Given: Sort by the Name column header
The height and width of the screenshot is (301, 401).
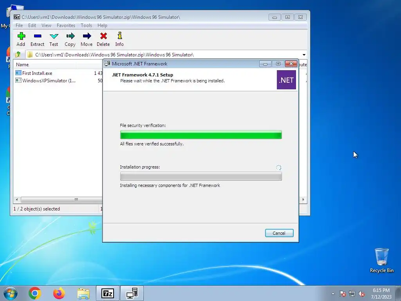Looking at the screenshot, I should (x=45, y=65).
